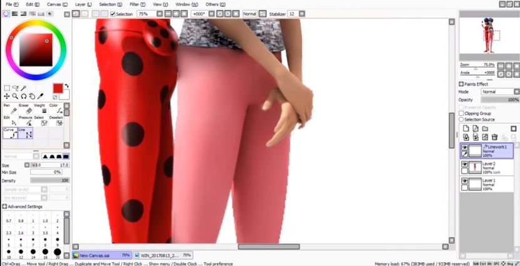Choose the Curve tool
Viewport: 520px width, 266px height.
(11, 133)
